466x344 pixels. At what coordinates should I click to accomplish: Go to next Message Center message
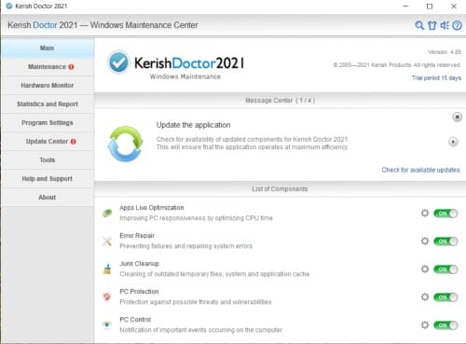tap(453, 142)
